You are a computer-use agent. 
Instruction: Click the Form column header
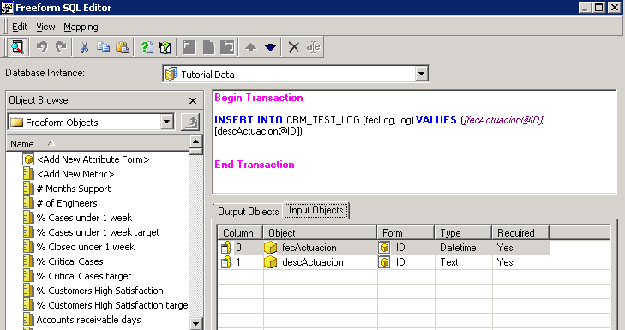click(x=406, y=233)
